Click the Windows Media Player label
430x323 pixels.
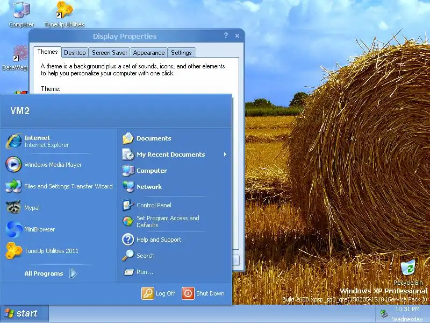[x=53, y=165]
